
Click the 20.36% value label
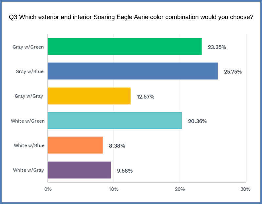tap(197, 121)
